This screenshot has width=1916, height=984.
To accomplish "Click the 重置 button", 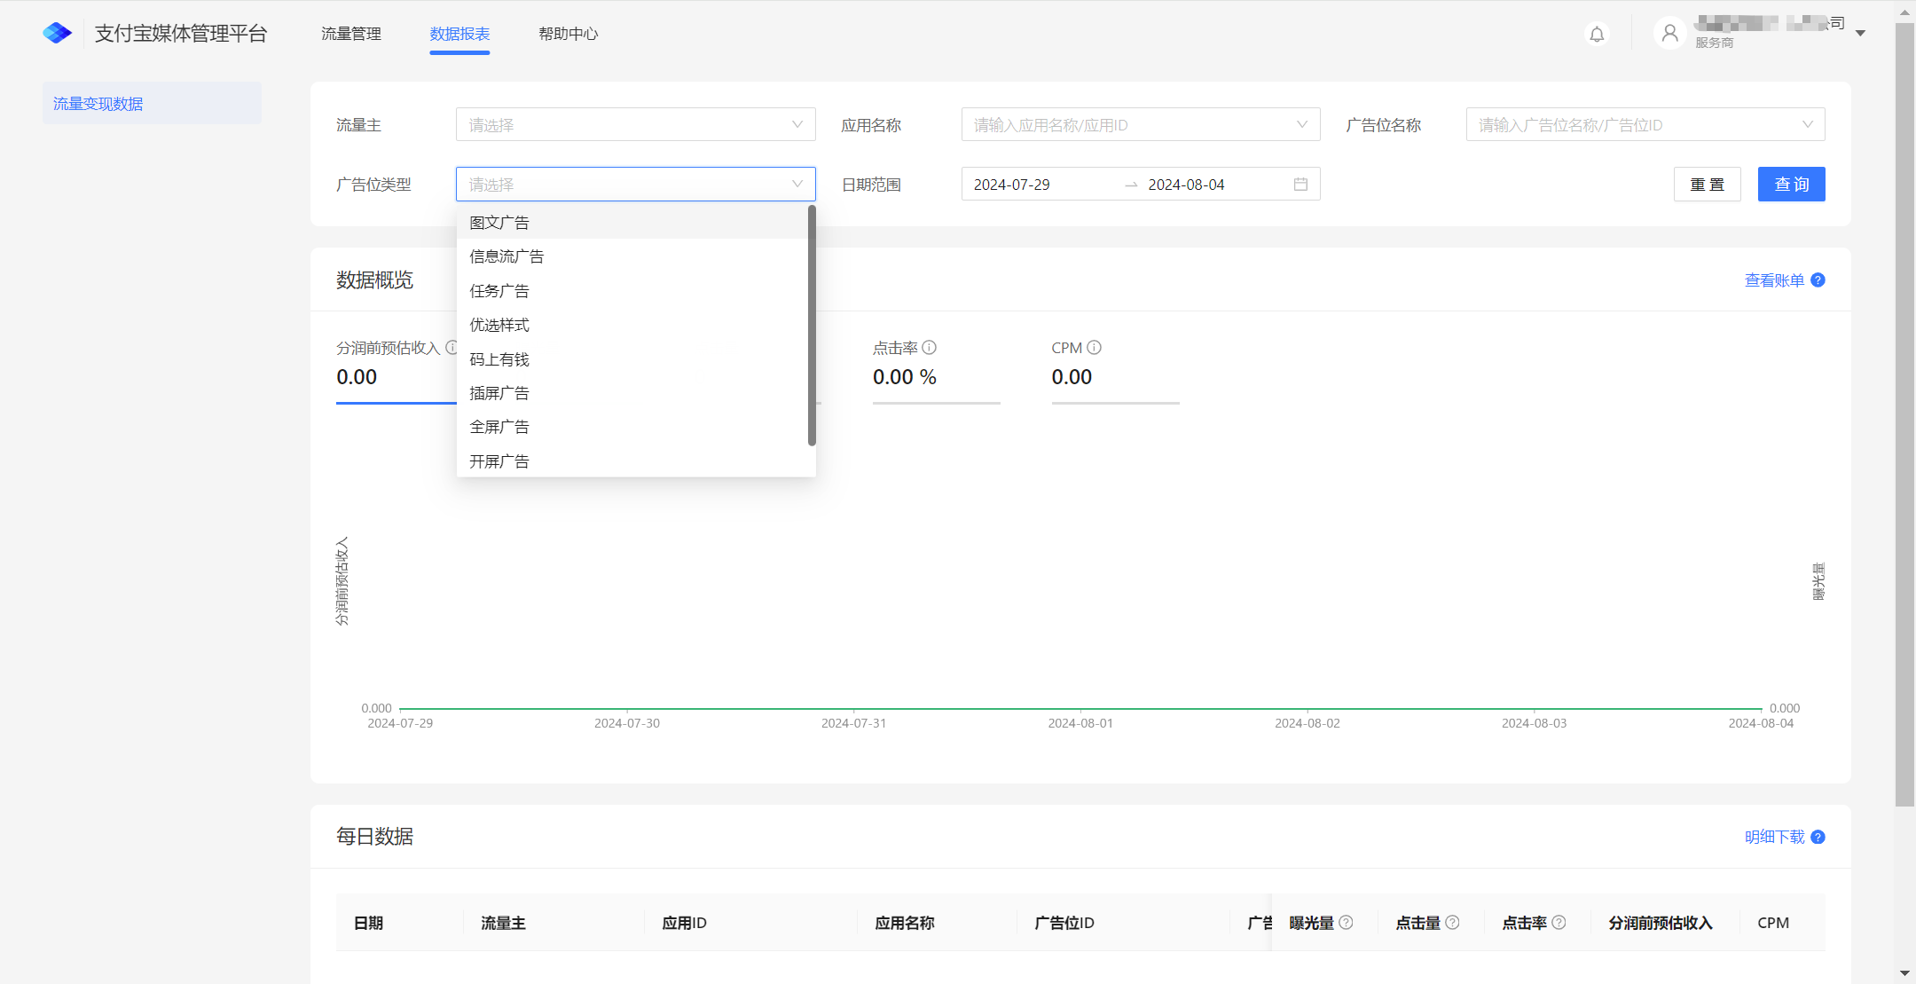I will pos(1707,185).
